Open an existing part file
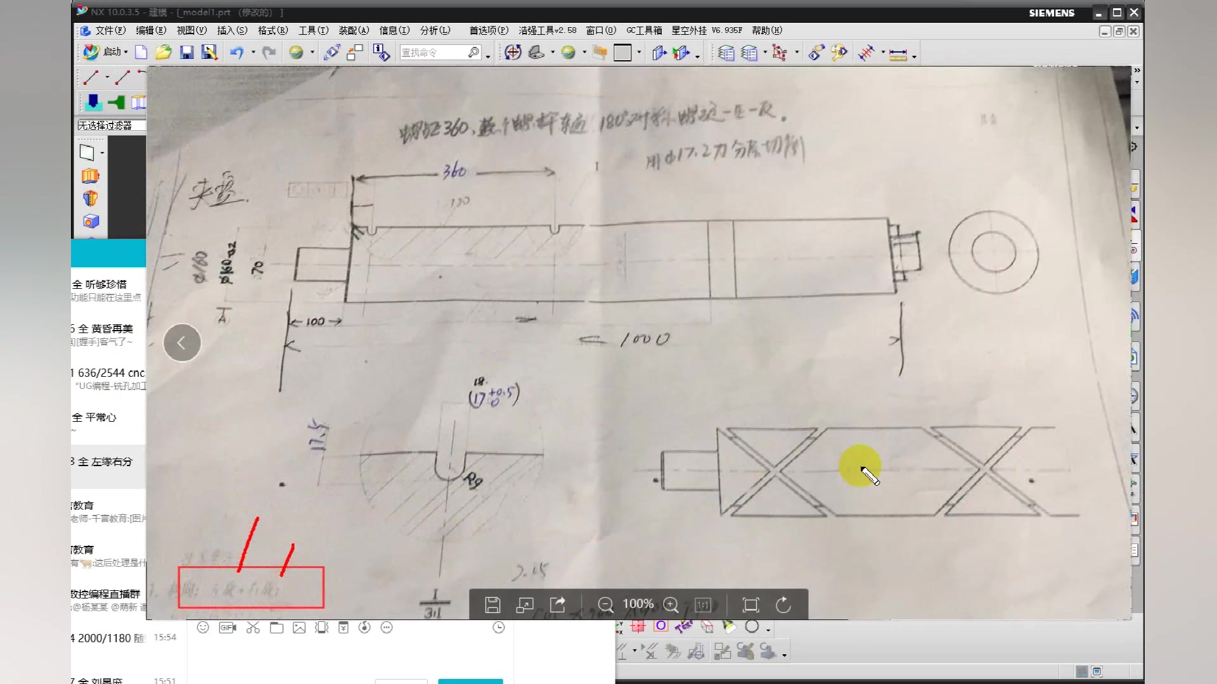This screenshot has width=1217, height=684. click(x=164, y=52)
